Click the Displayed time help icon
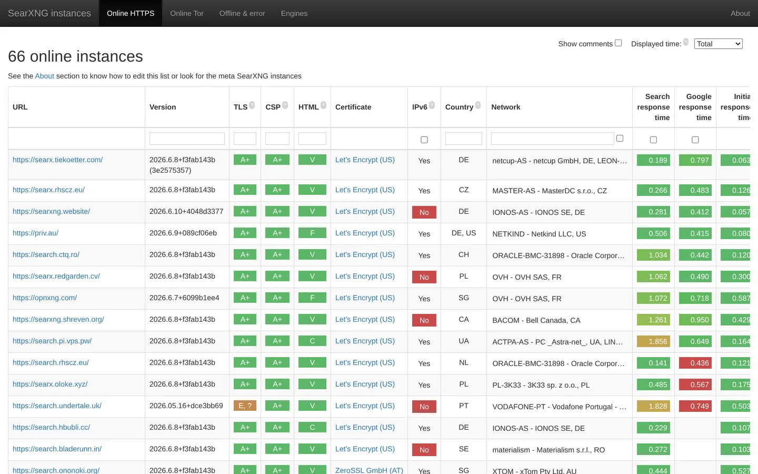Screen dimensions: 758x474 click(x=686, y=42)
